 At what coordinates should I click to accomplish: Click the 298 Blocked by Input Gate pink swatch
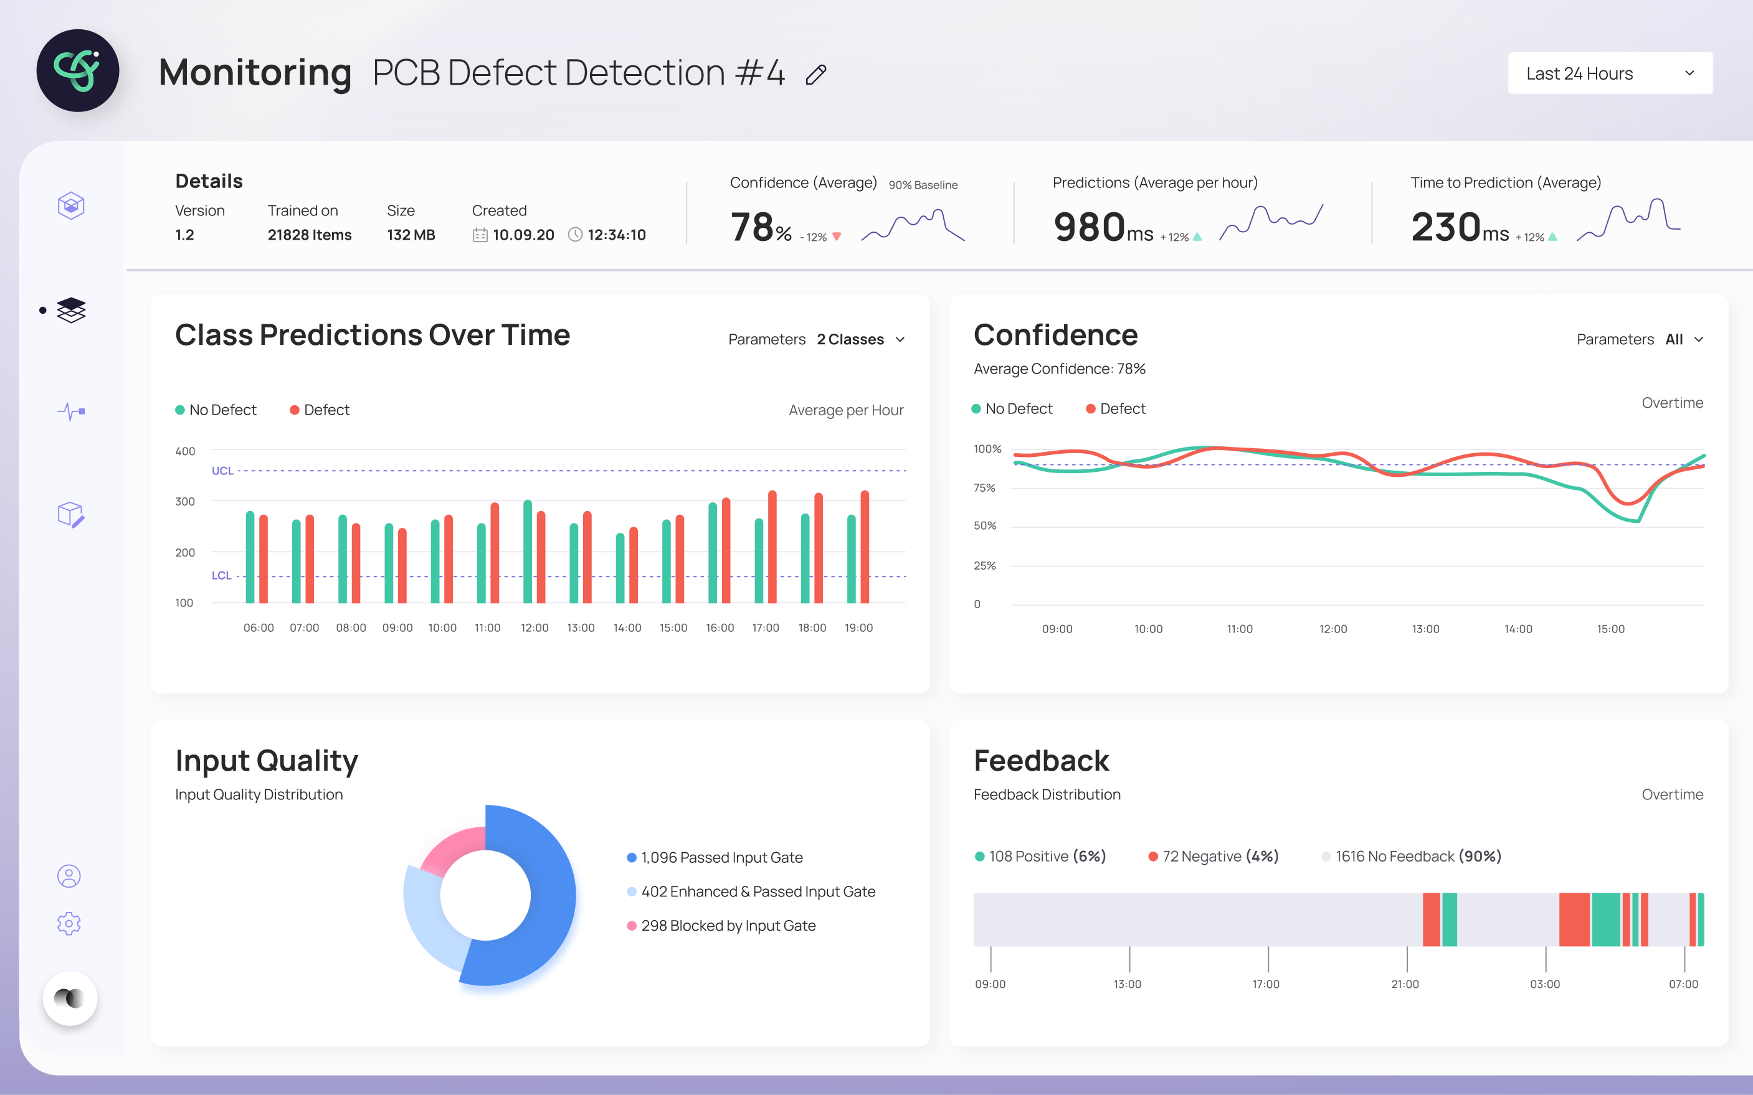631,926
